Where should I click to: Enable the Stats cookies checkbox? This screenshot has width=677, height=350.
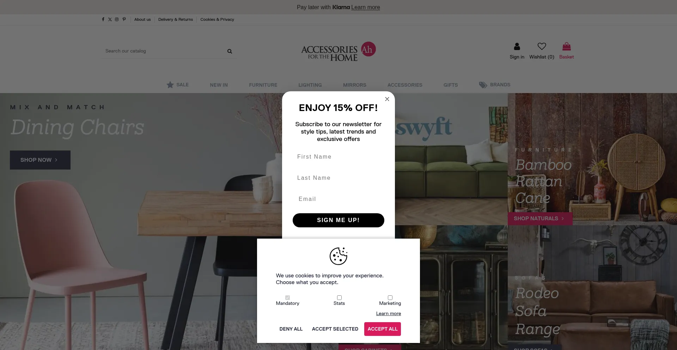tap(339, 297)
